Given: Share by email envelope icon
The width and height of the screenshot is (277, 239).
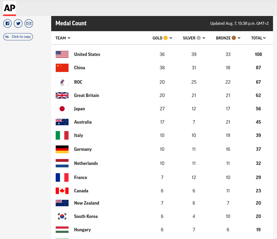Looking at the screenshot, I should tap(29, 23).
